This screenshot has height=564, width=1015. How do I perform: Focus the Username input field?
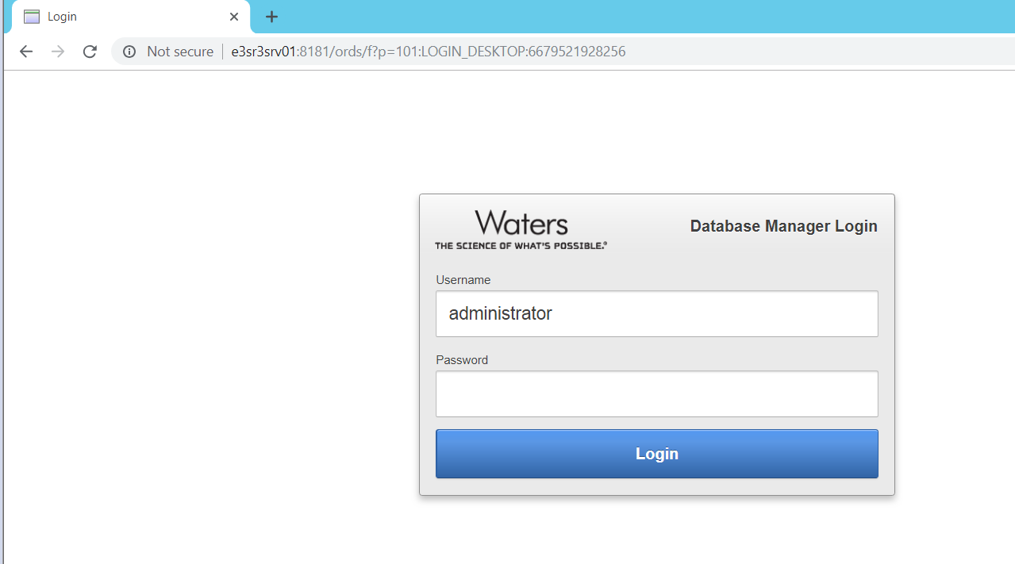point(656,313)
